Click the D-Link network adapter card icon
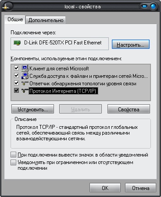 17,43
